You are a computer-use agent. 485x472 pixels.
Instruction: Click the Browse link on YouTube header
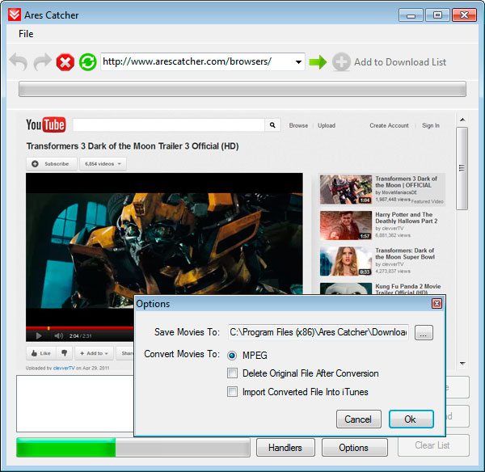[x=298, y=125]
